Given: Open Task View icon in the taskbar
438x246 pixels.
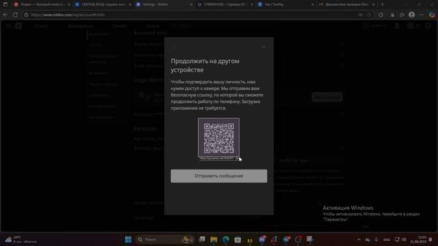Looking at the screenshot, I should click(x=202, y=239).
